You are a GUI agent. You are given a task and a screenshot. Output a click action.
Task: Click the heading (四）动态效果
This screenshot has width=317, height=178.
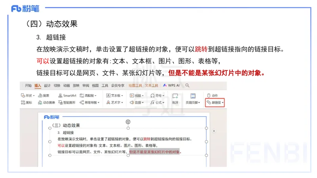click(x=52, y=24)
